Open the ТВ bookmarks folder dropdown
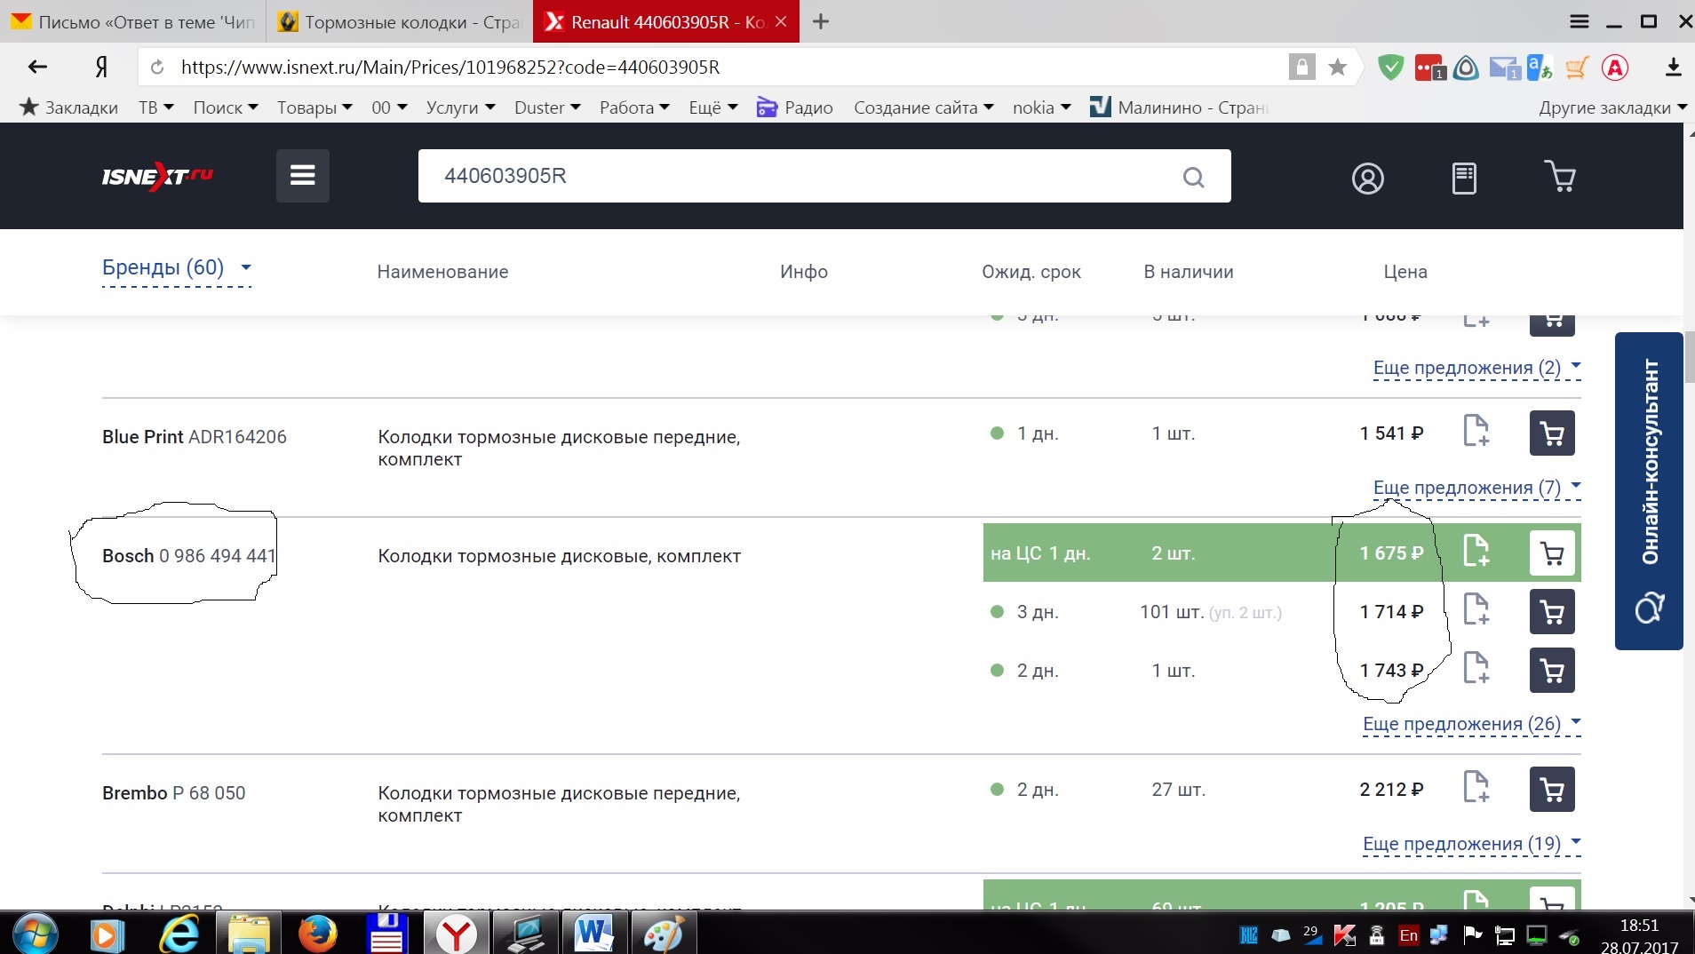Screen dimensions: 1695x954 [x=156, y=107]
